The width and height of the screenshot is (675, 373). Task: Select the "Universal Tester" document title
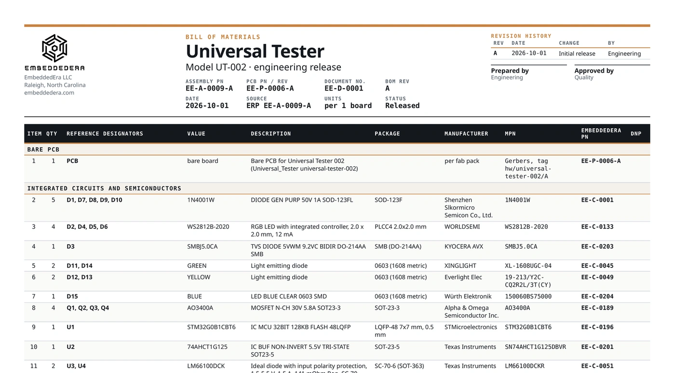tap(255, 51)
